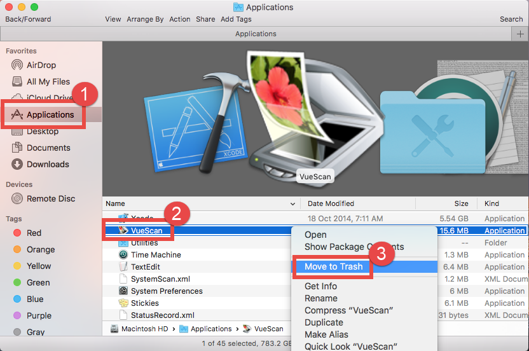Add a new tab with plus button
The height and width of the screenshot is (351, 529).
point(521,34)
